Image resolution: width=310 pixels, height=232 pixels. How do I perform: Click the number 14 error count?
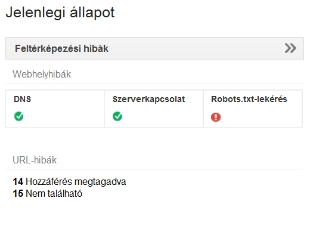pyautogui.click(x=18, y=182)
